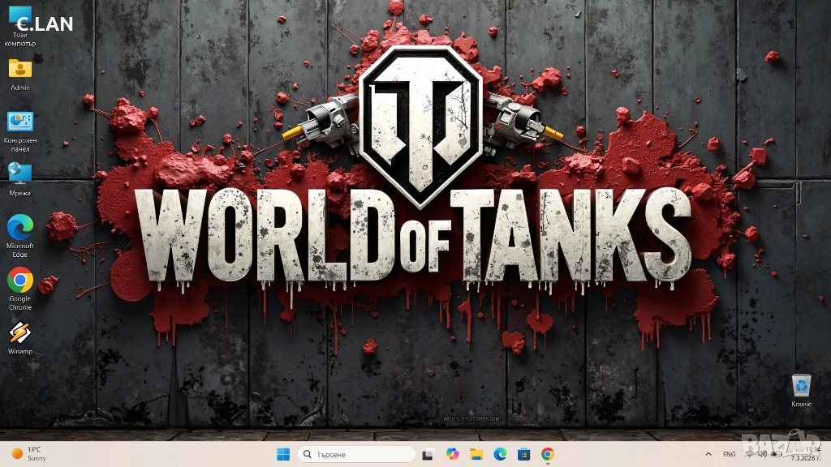Image resolution: width=831 pixels, height=467 pixels.
Task: Open File Explorer from the taskbar
Action: pyautogui.click(x=476, y=454)
